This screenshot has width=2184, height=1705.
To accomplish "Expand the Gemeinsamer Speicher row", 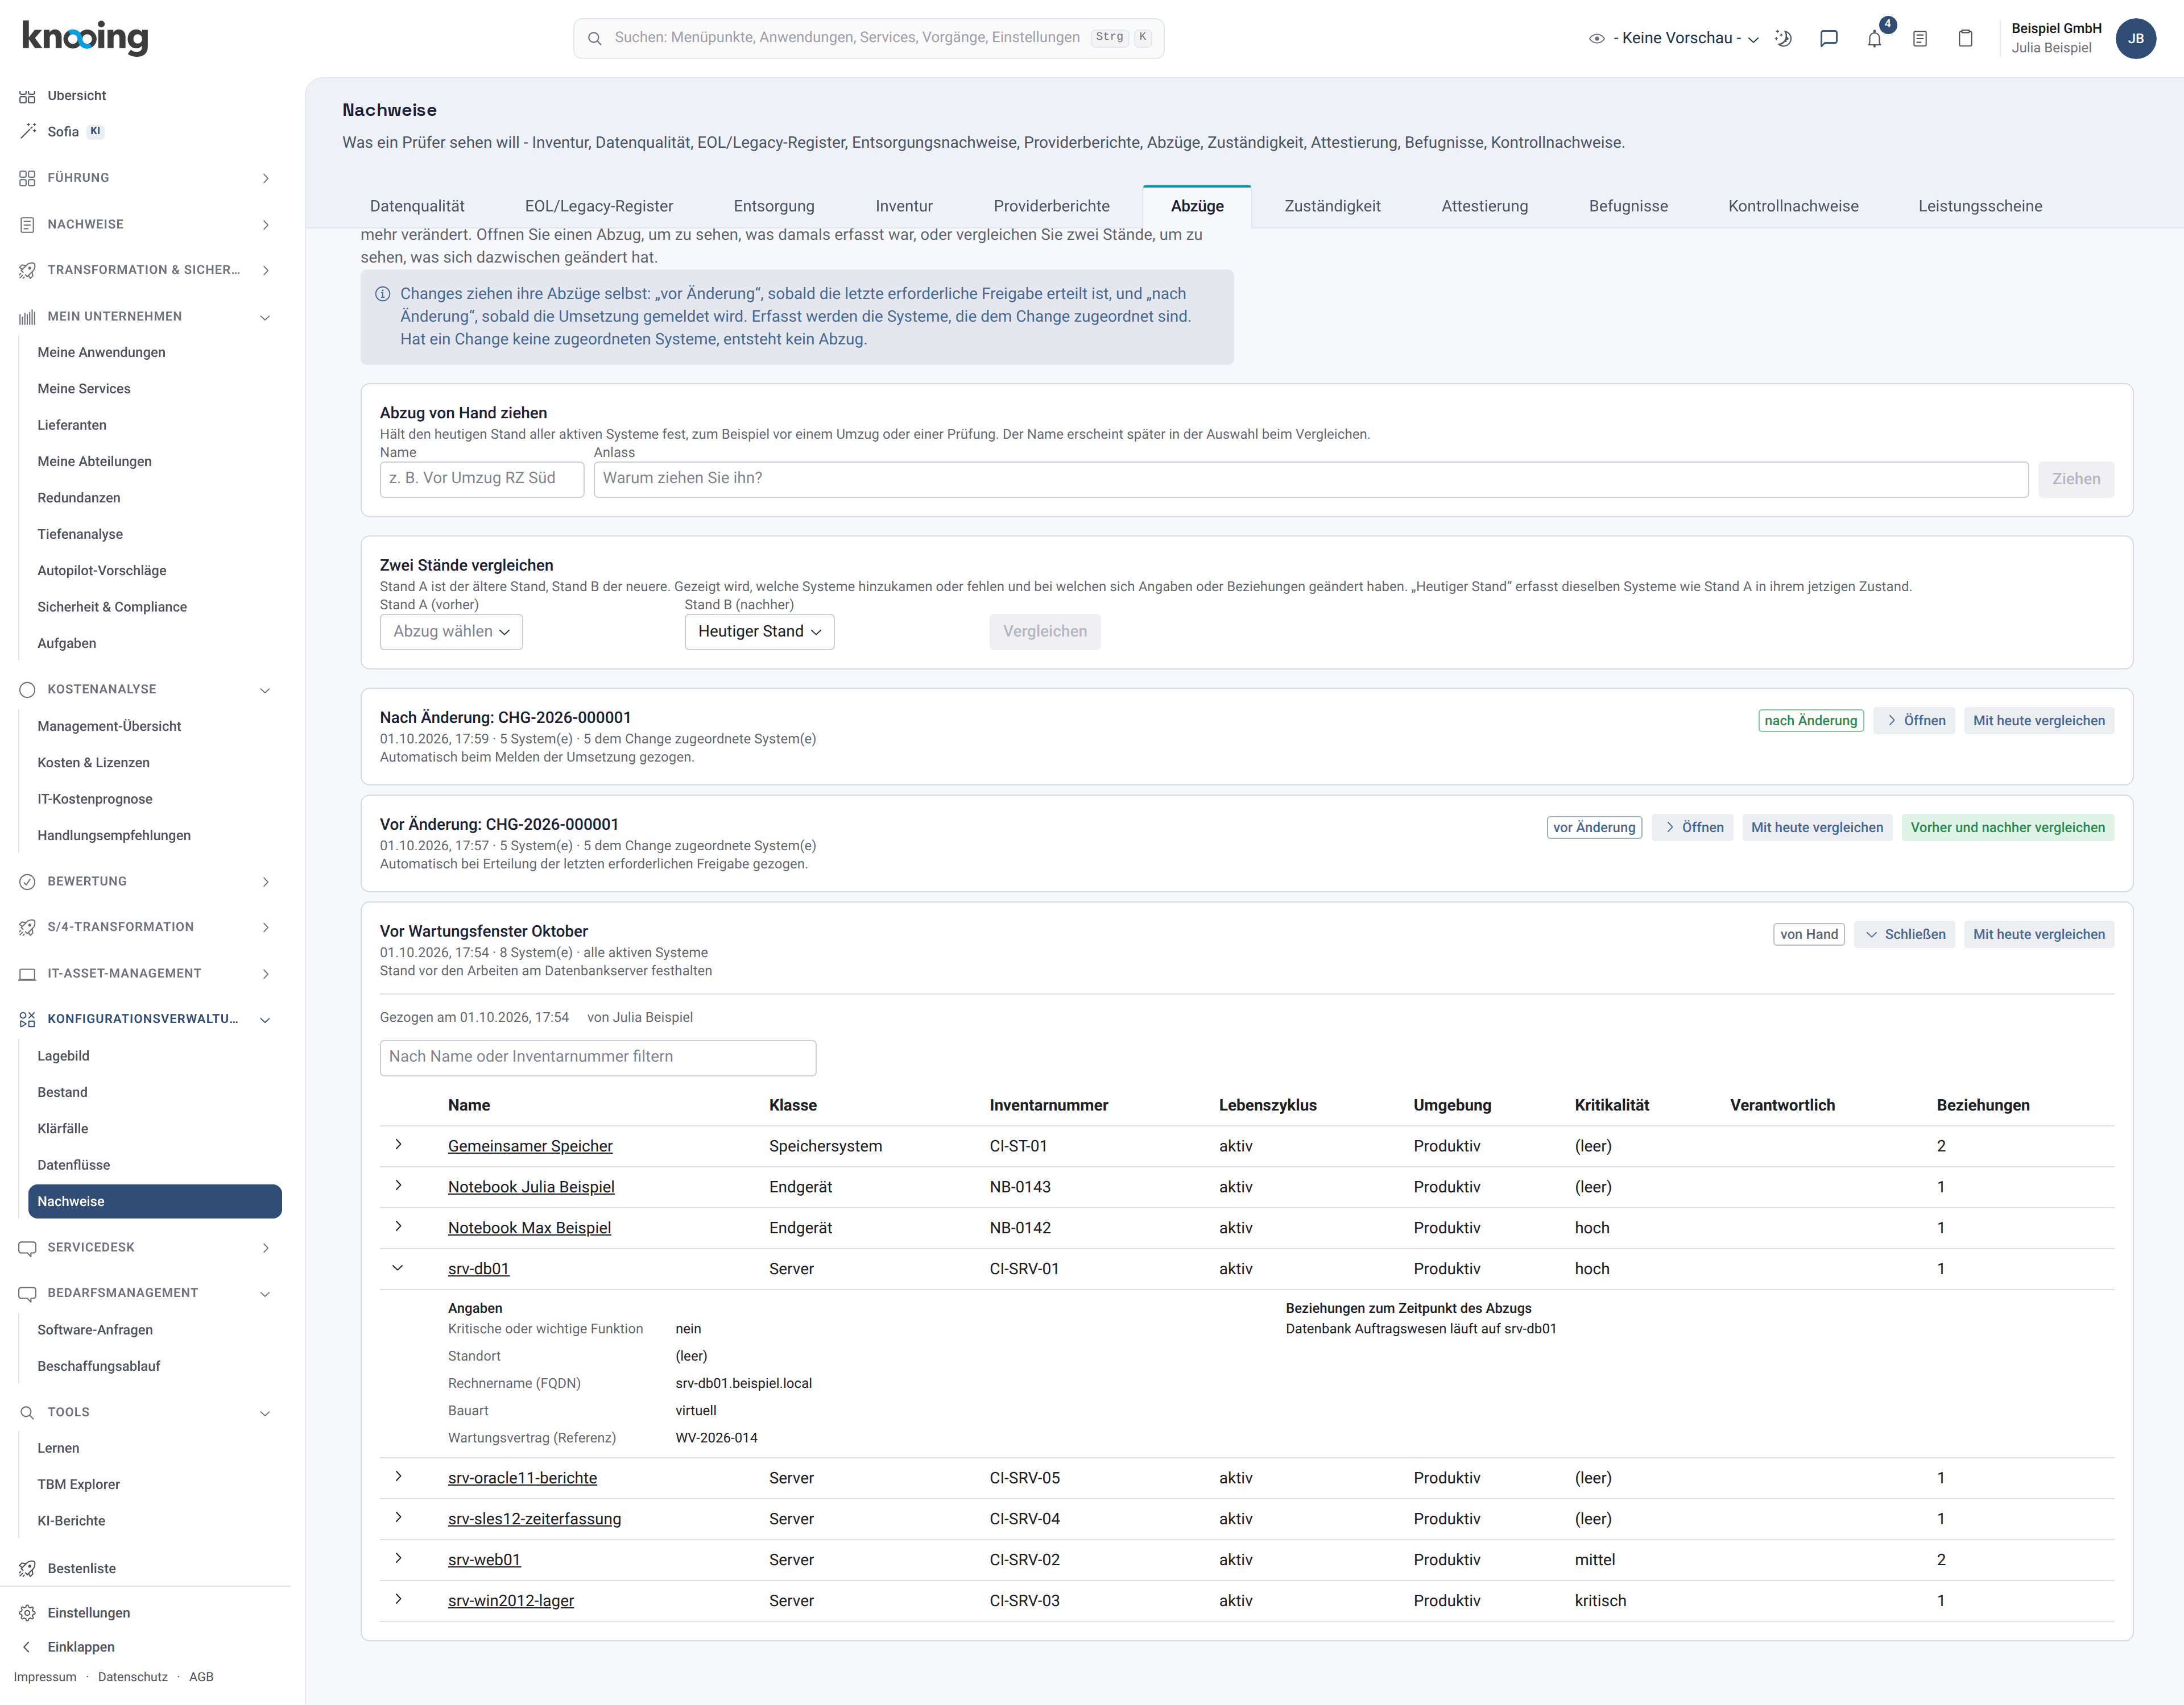I will coord(398,1144).
